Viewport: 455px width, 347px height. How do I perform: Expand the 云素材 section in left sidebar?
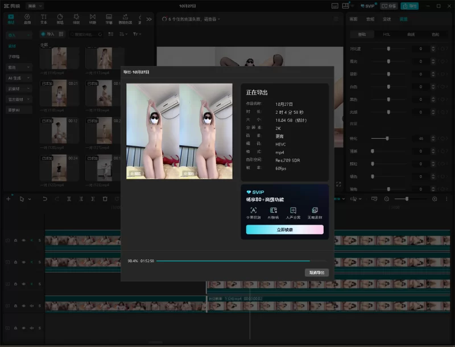(x=19, y=88)
